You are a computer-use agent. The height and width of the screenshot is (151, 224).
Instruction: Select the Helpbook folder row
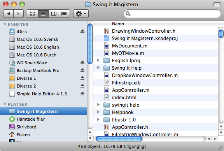[x=156, y=112]
